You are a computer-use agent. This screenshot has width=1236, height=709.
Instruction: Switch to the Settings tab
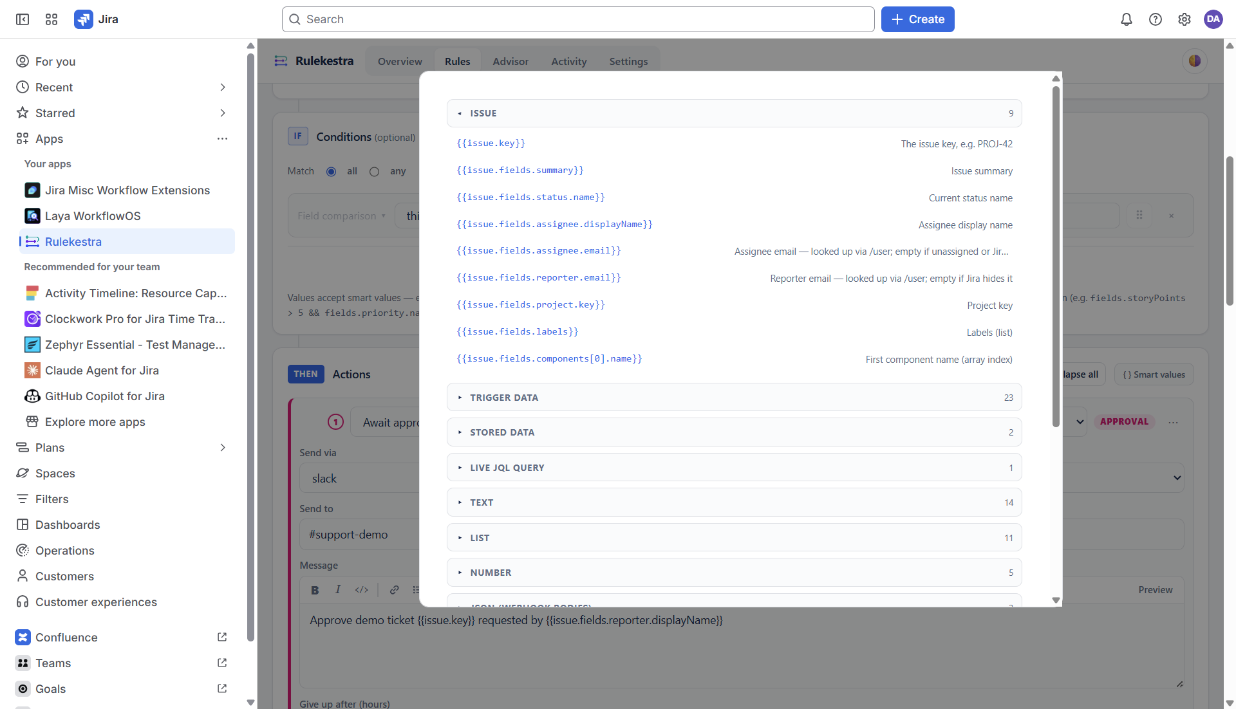(628, 62)
